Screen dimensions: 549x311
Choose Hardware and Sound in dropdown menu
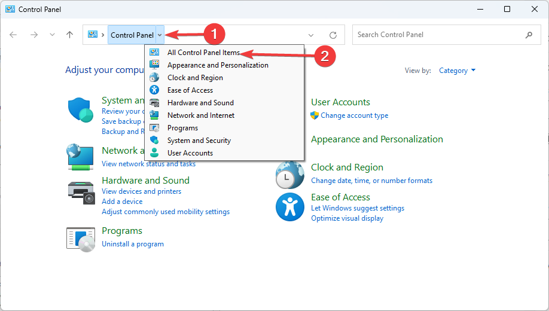click(224, 103)
